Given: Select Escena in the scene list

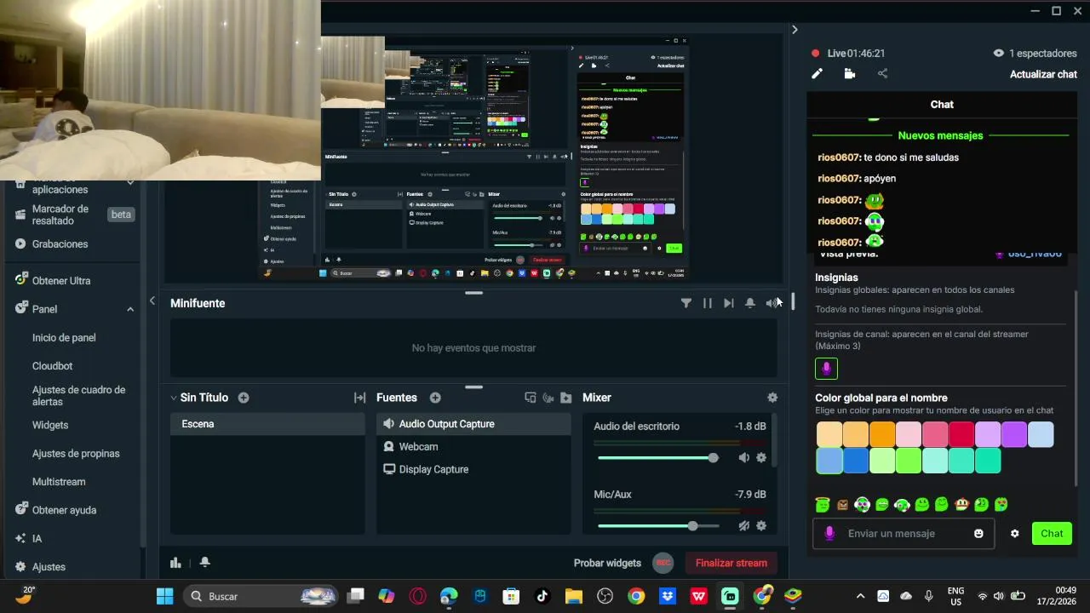Looking at the screenshot, I should pyautogui.click(x=267, y=424).
